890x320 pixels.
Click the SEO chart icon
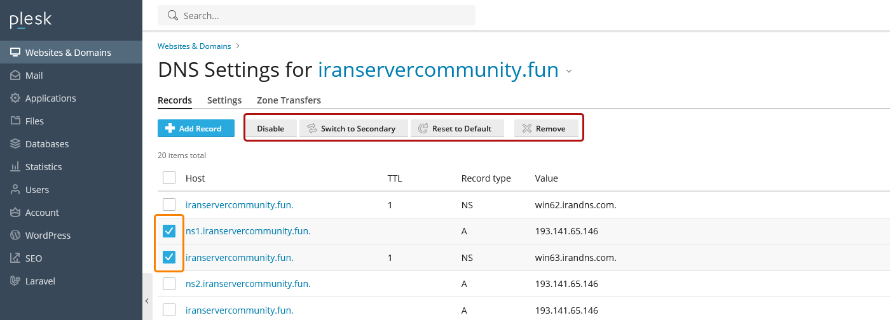(x=15, y=258)
